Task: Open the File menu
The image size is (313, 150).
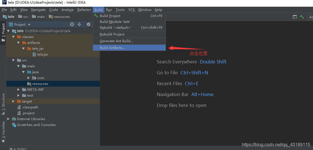Action: click(4, 9)
